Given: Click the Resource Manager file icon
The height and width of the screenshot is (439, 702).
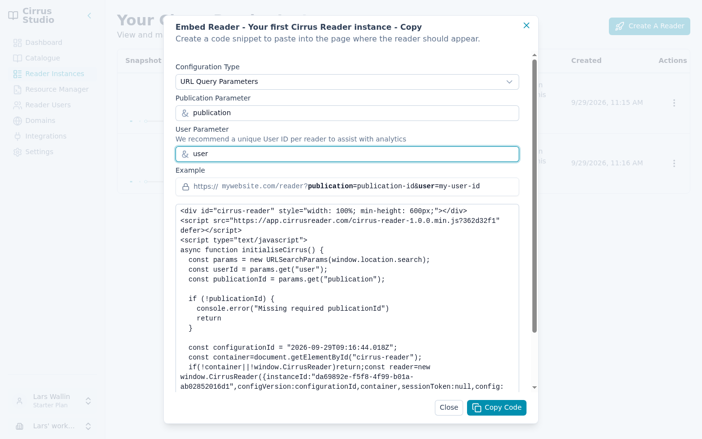Looking at the screenshot, I should [18, 90].
